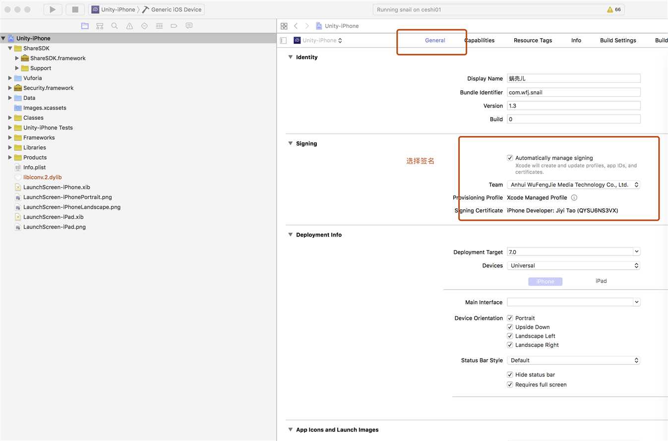Open the Info tab
This screenshot has height=441, width=668.
click(576, 41)
